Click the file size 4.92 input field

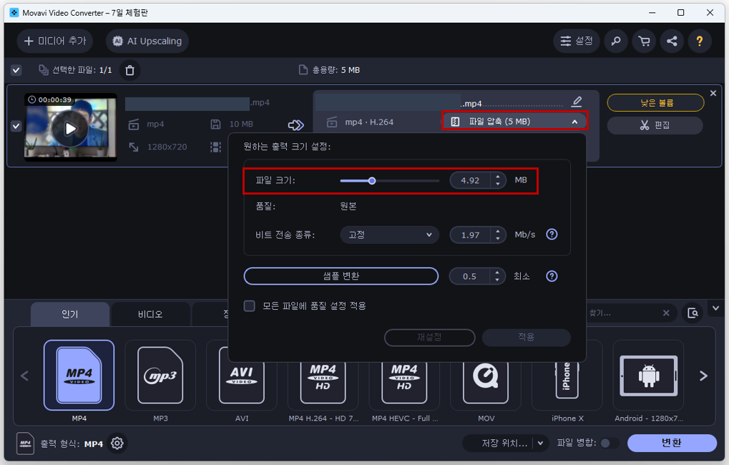470,180
